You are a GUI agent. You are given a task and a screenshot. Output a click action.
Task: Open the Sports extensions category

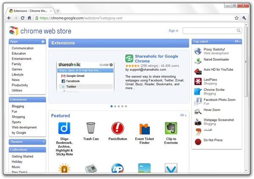pyautogui.click(x=17, y=122)
